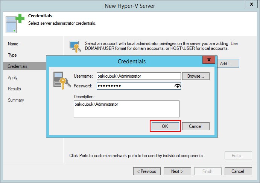
Task: Show password using the eye icon
Action: pyautogui.click(x=178, y=86)
